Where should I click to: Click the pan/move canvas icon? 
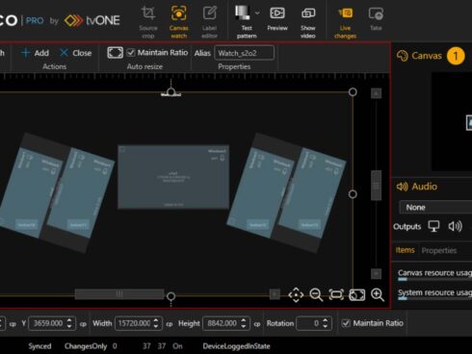click(x=296, y=294)
